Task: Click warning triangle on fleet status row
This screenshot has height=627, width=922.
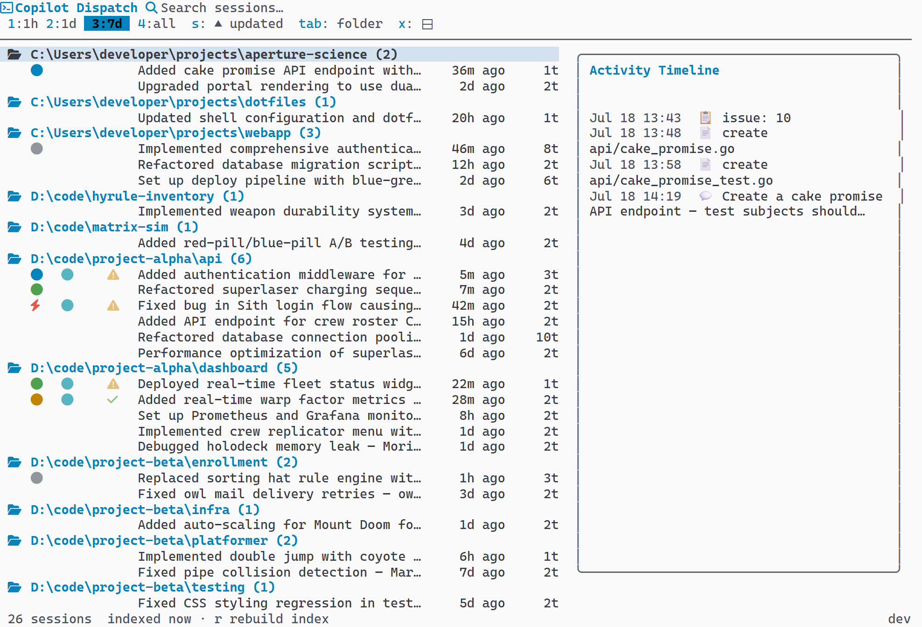Action: click(113, 384)
